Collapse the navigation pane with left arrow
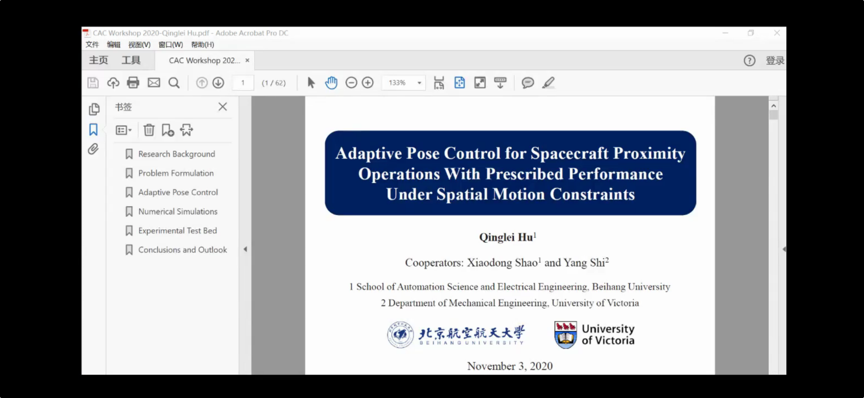This screenshot has width=864, height=398. click(245, 249)
